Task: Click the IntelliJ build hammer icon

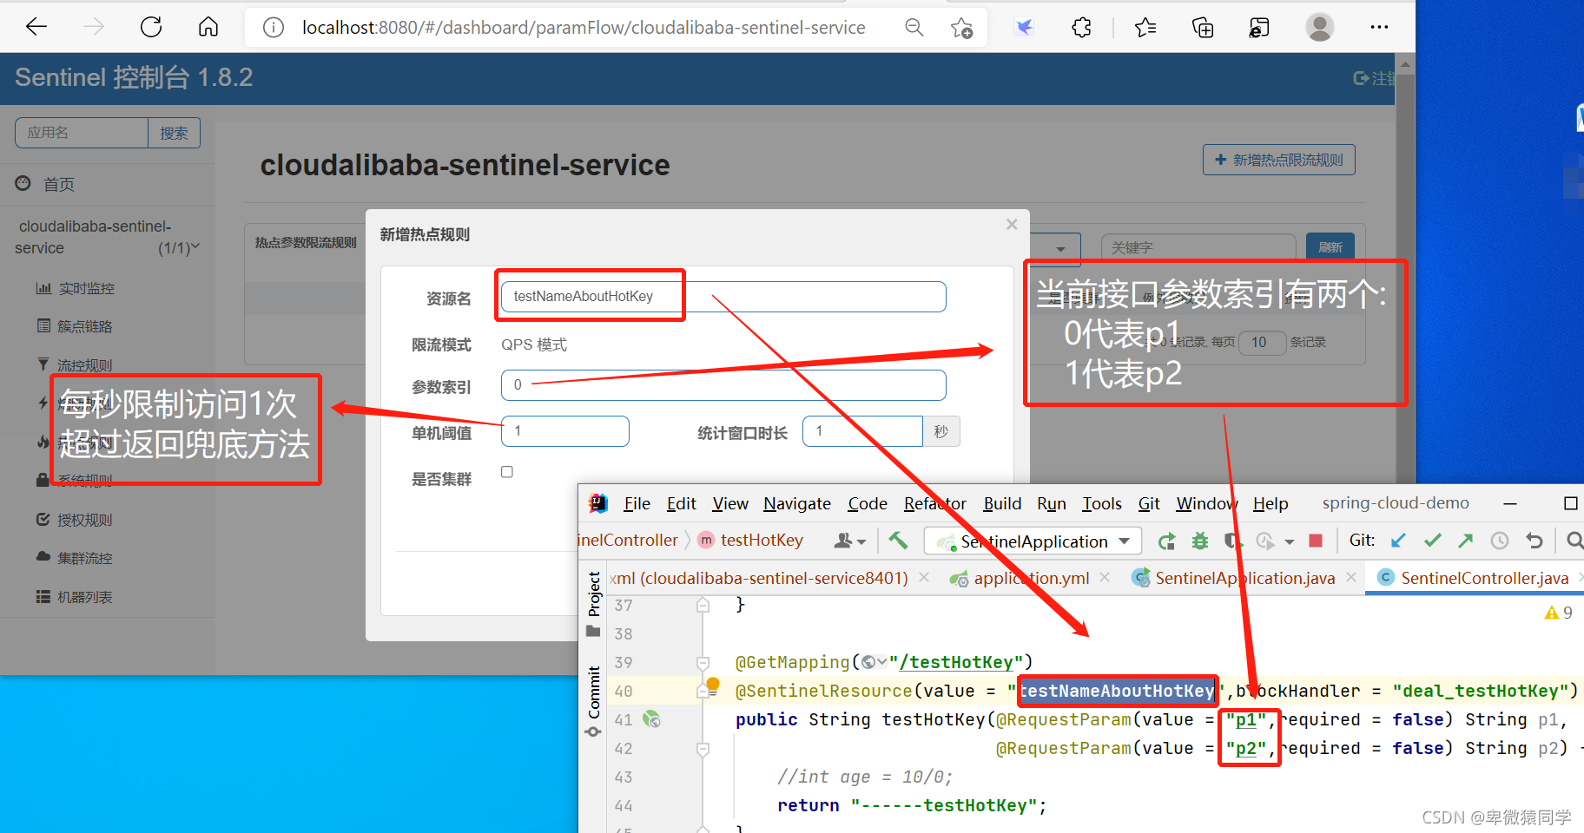Action: (898, 541)
